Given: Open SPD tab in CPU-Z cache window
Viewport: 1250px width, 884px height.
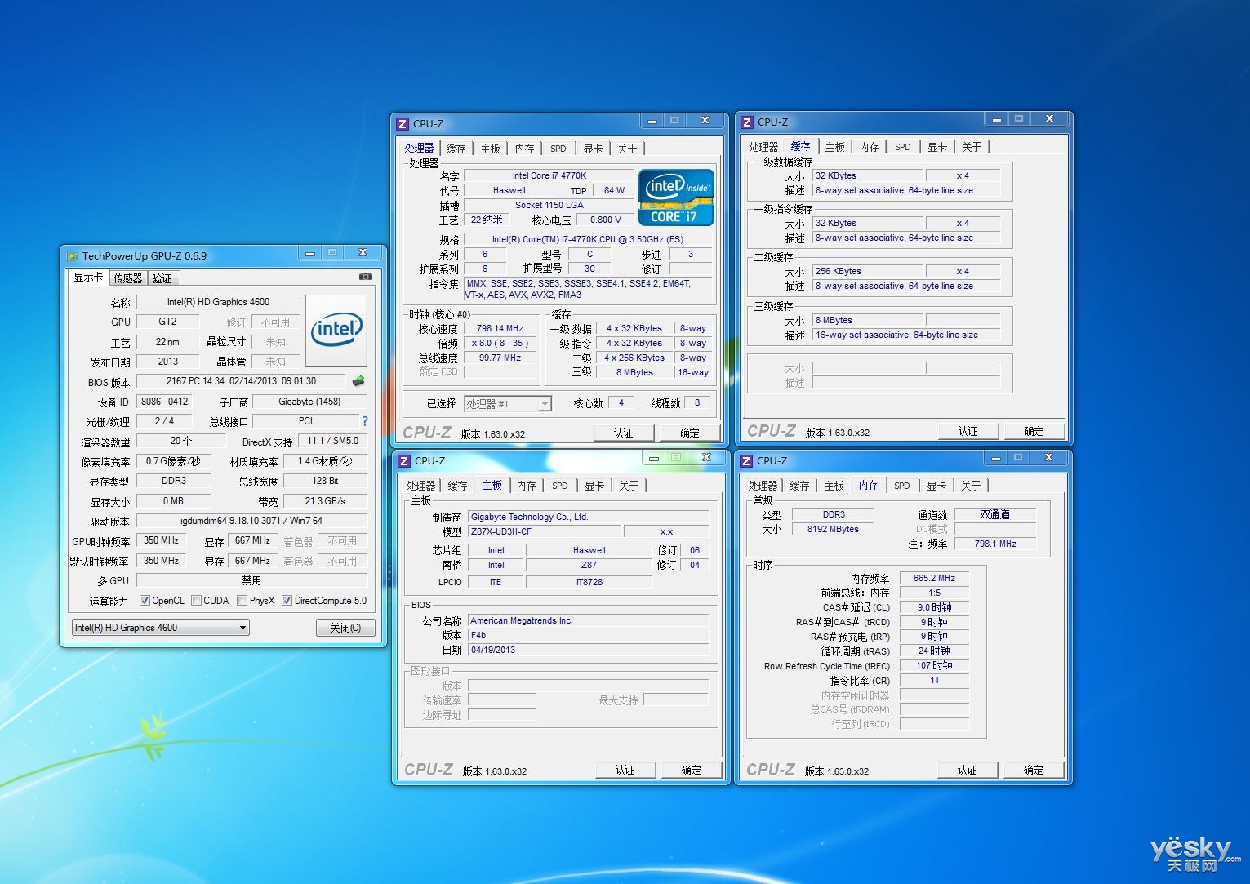Looking at the screenshot, I should coord(903,147).
